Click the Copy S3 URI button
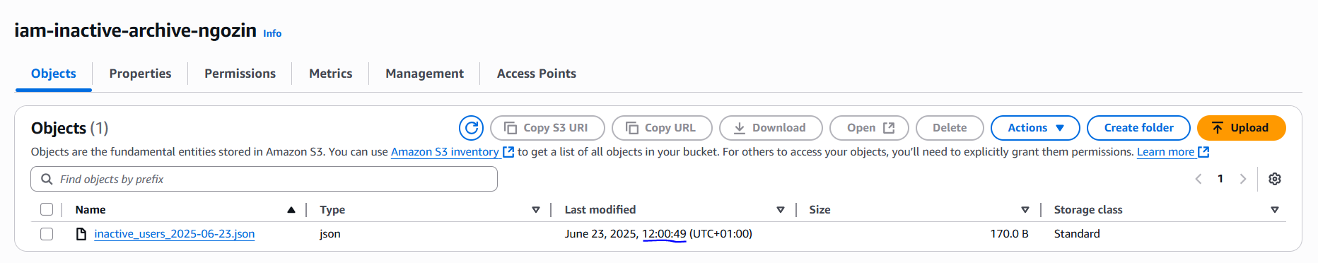 pyautogui.click(x=547, y=128)
